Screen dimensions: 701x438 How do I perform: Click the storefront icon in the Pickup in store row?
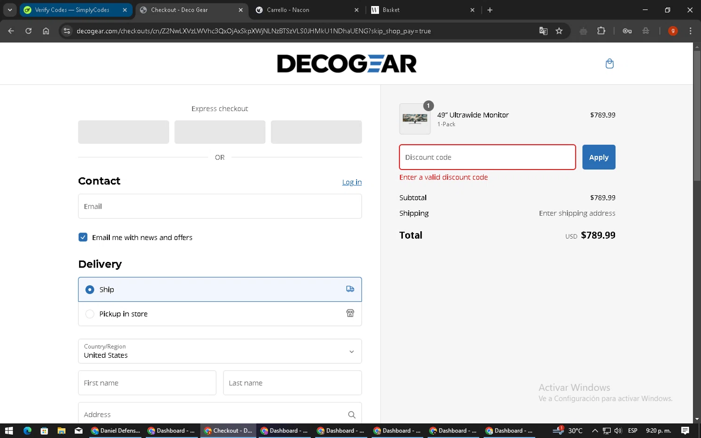point(350,313)
